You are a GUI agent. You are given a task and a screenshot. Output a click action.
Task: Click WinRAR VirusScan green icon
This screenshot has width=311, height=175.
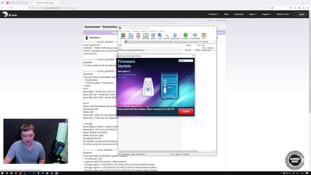(x=185, y=36)
